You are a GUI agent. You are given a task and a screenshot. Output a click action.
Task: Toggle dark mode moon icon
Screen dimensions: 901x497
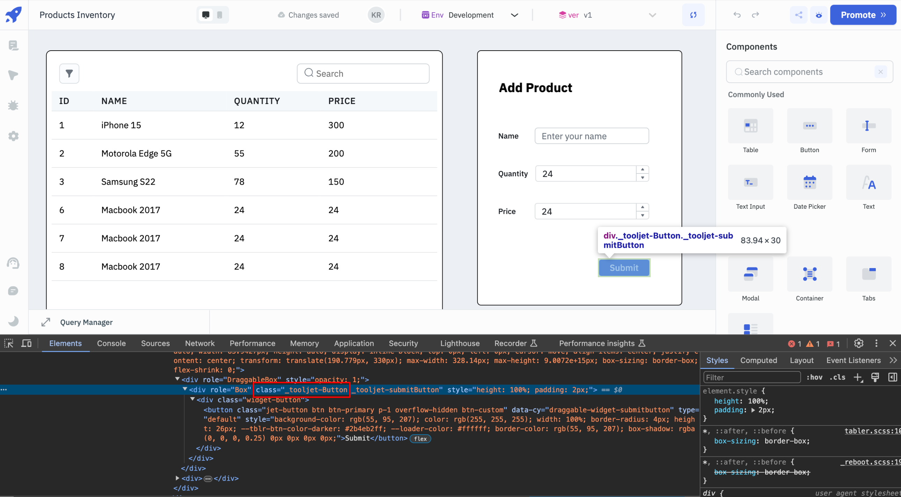(x=13, y=321)
